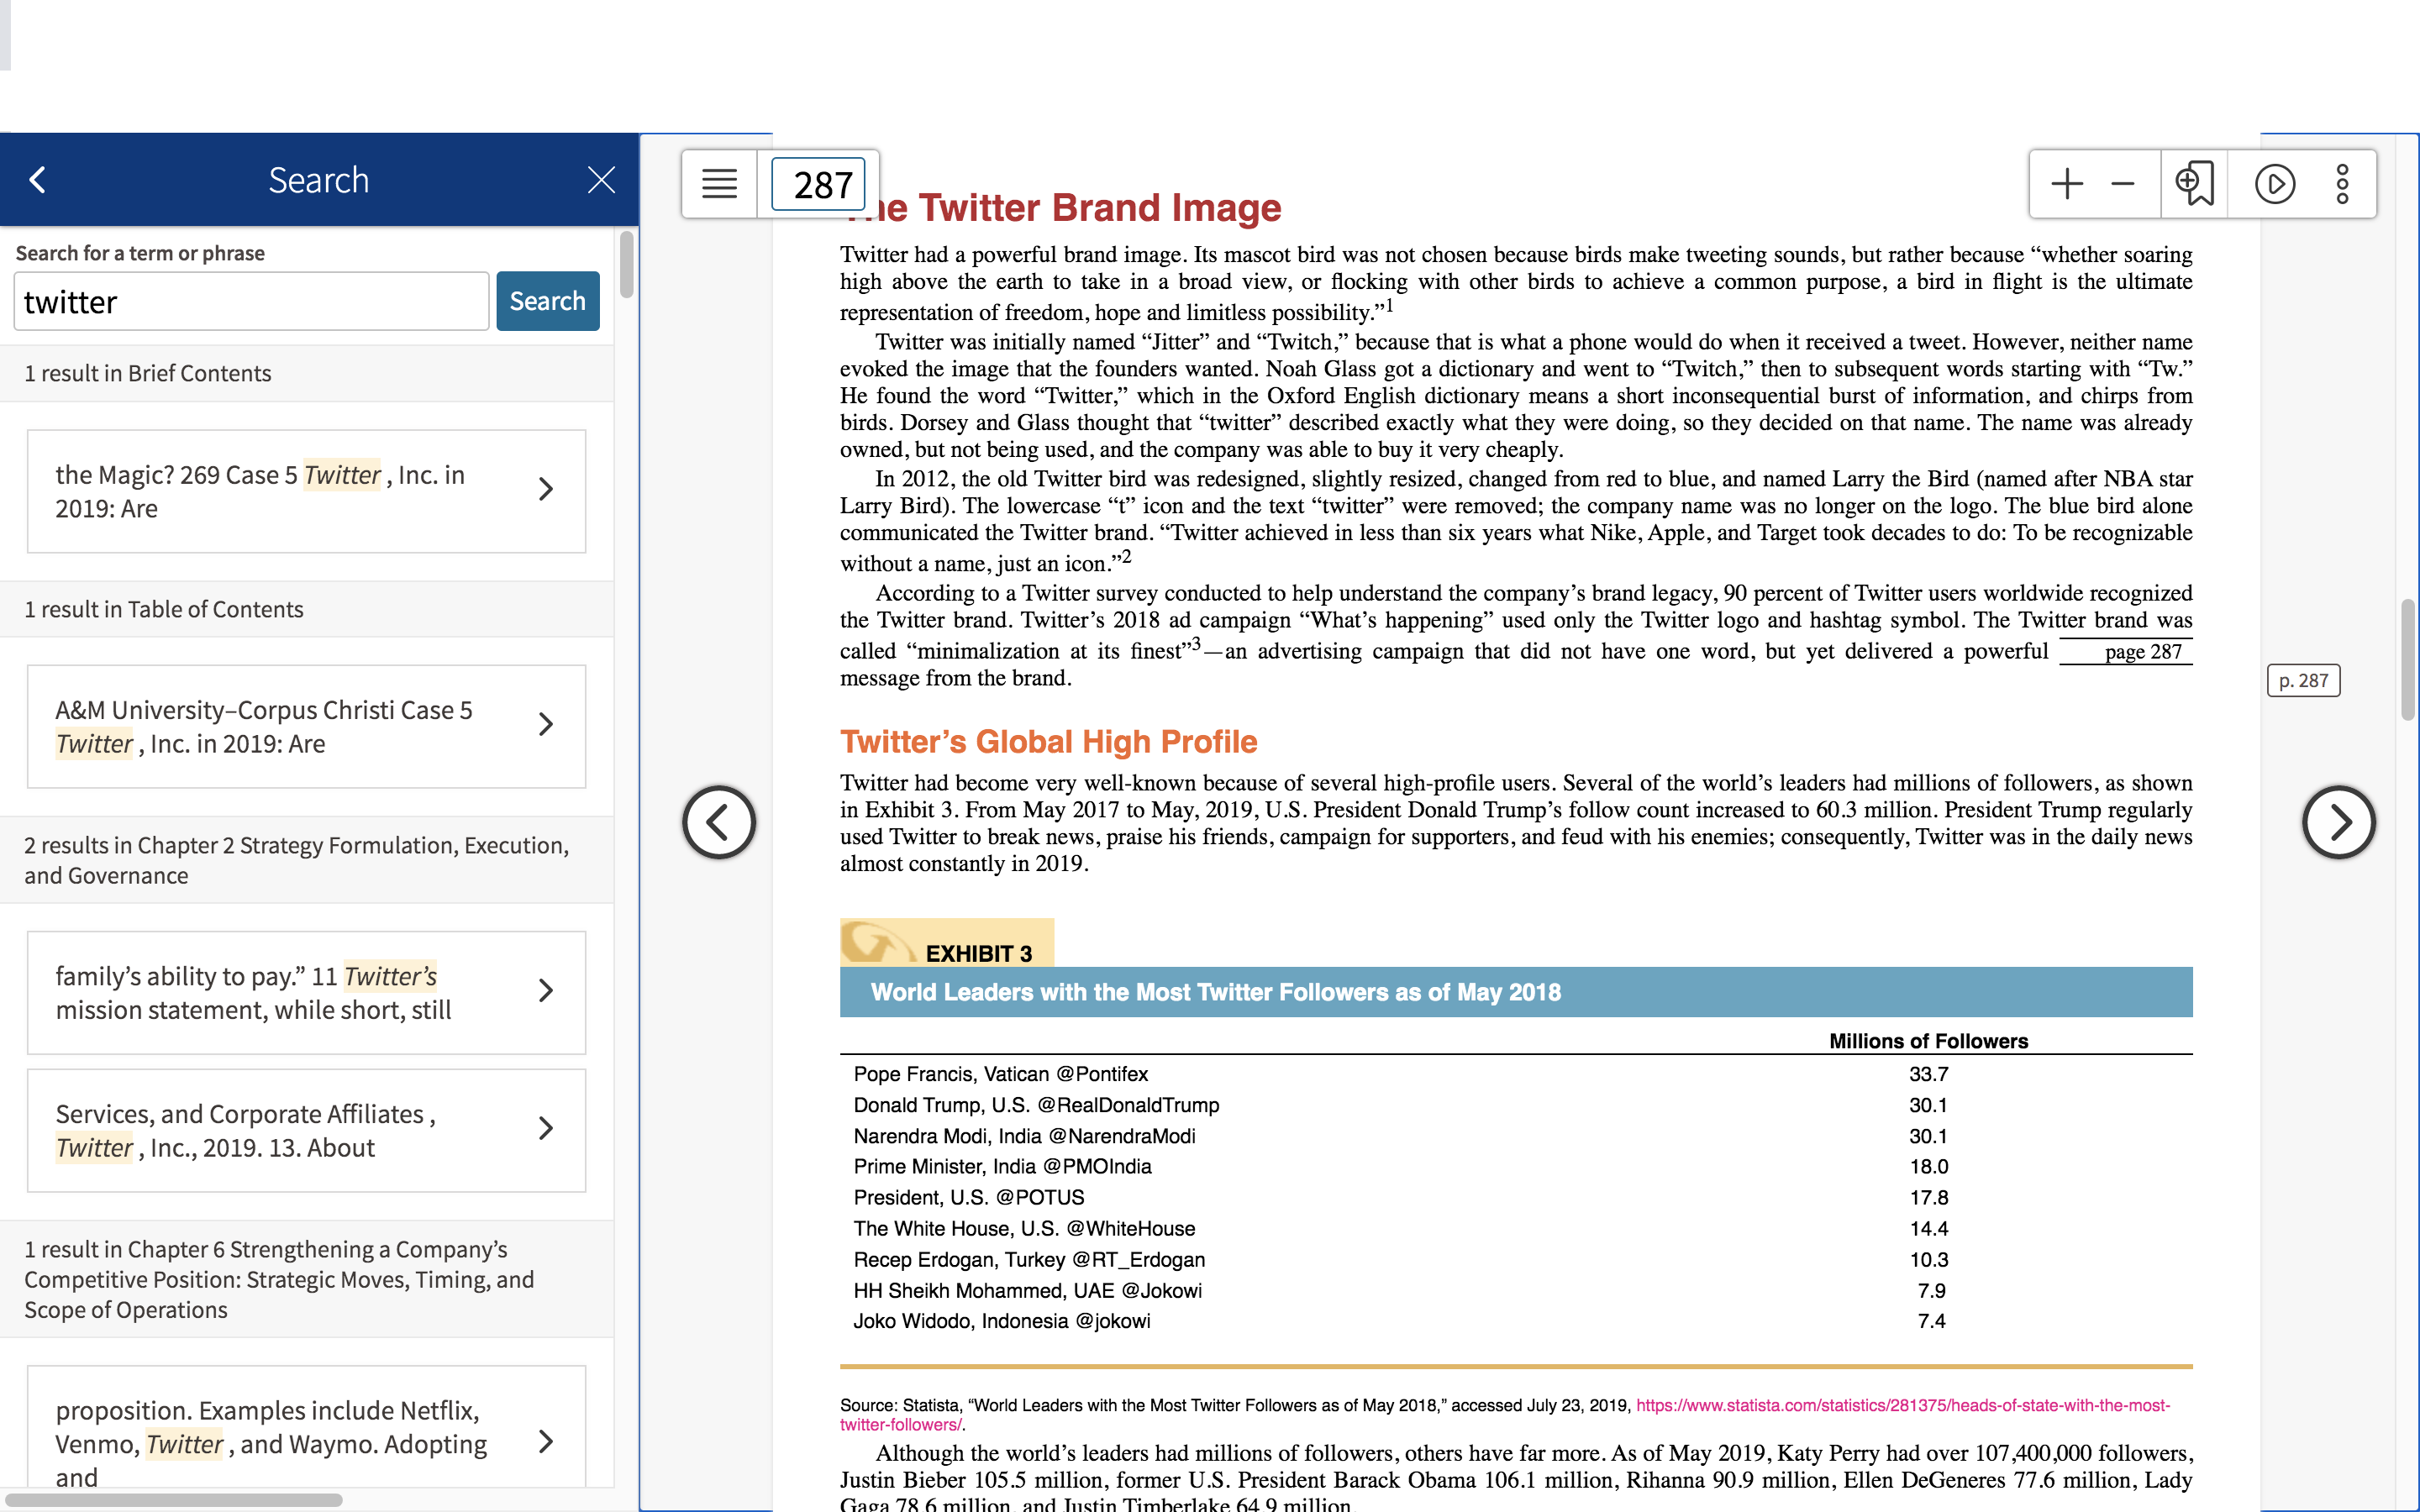Click the search panel vertical scrollbar
The width and height of the screenshot is (2420, 1512).
click(626, 265)
